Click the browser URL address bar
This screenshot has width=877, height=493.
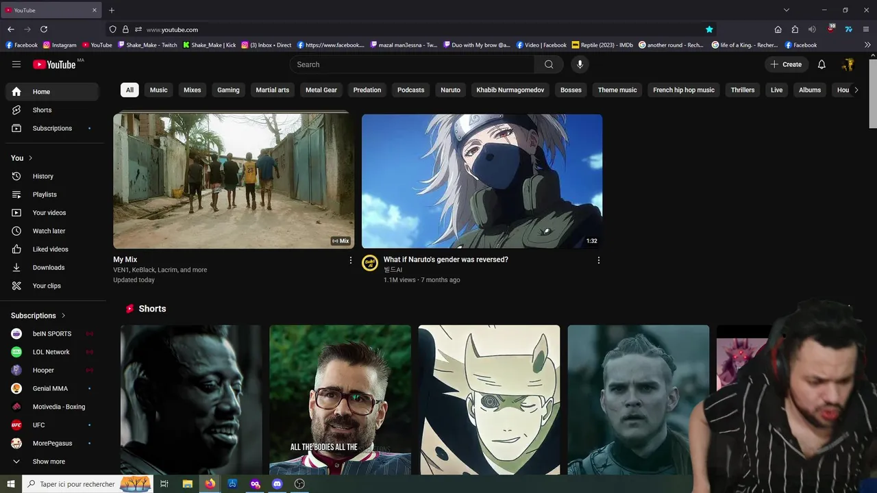click(x=411, y=29)
